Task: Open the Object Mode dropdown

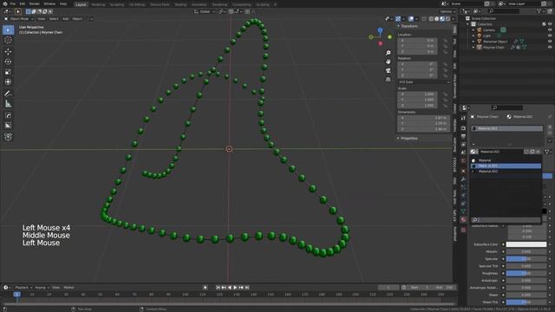Action: [19, 19]
